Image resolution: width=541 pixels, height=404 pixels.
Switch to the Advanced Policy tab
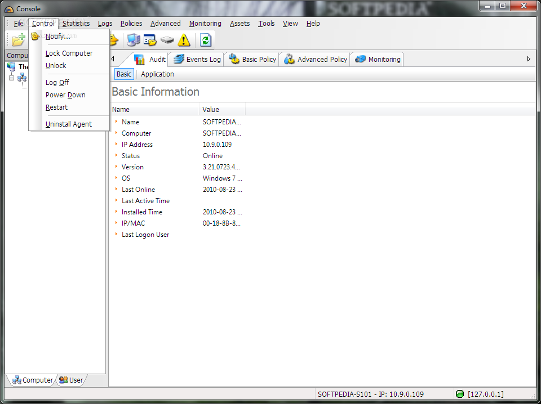[316, 59]
